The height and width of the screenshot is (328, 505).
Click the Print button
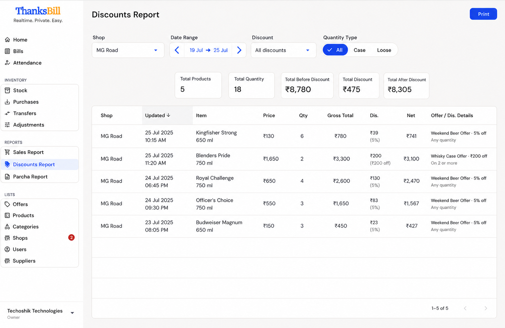point(483,14)
